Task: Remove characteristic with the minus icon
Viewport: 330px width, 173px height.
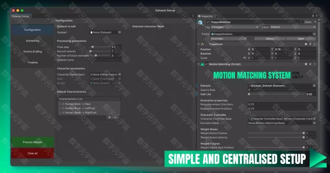Action: click(115, 117)
